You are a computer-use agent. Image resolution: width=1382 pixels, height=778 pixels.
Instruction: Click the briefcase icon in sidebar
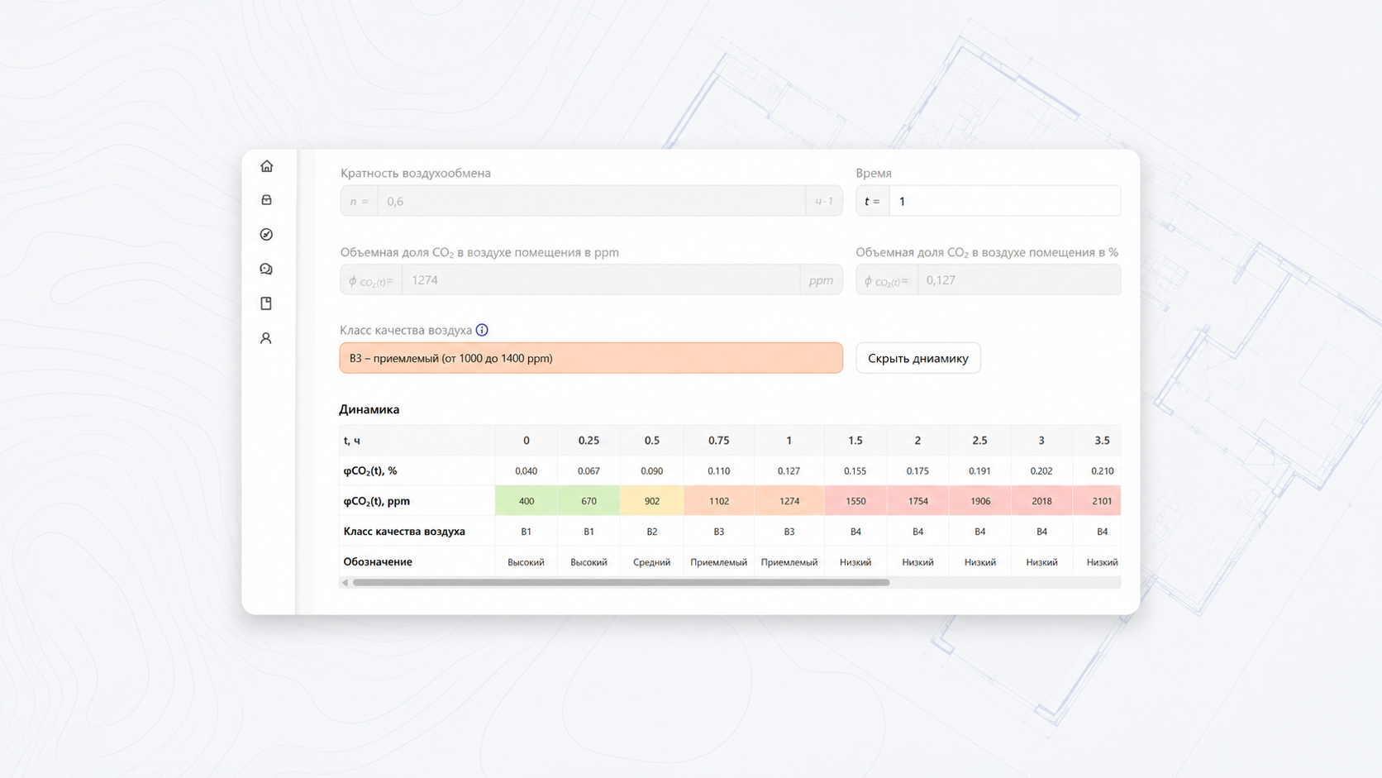(x=266, y=200)
